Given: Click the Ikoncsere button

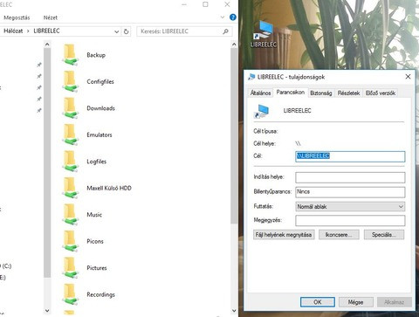Looking at the screenshot, I should point(339,235).
